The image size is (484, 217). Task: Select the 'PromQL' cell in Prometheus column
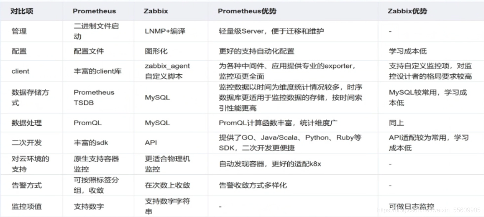click(87, 123)
